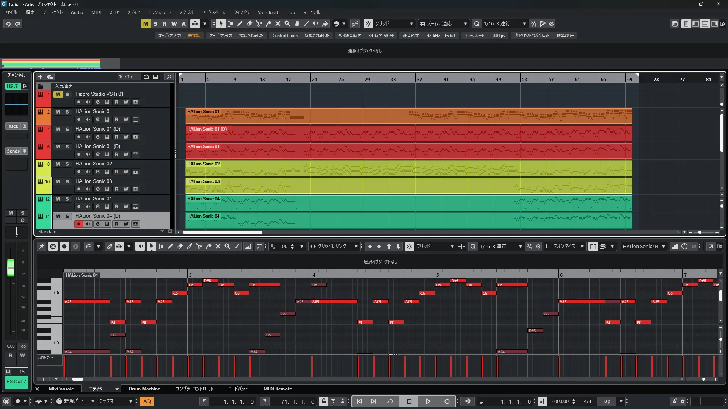728x409 pixels.
Task: Click the Undo arrow icon
Action: tap(8, 24)
